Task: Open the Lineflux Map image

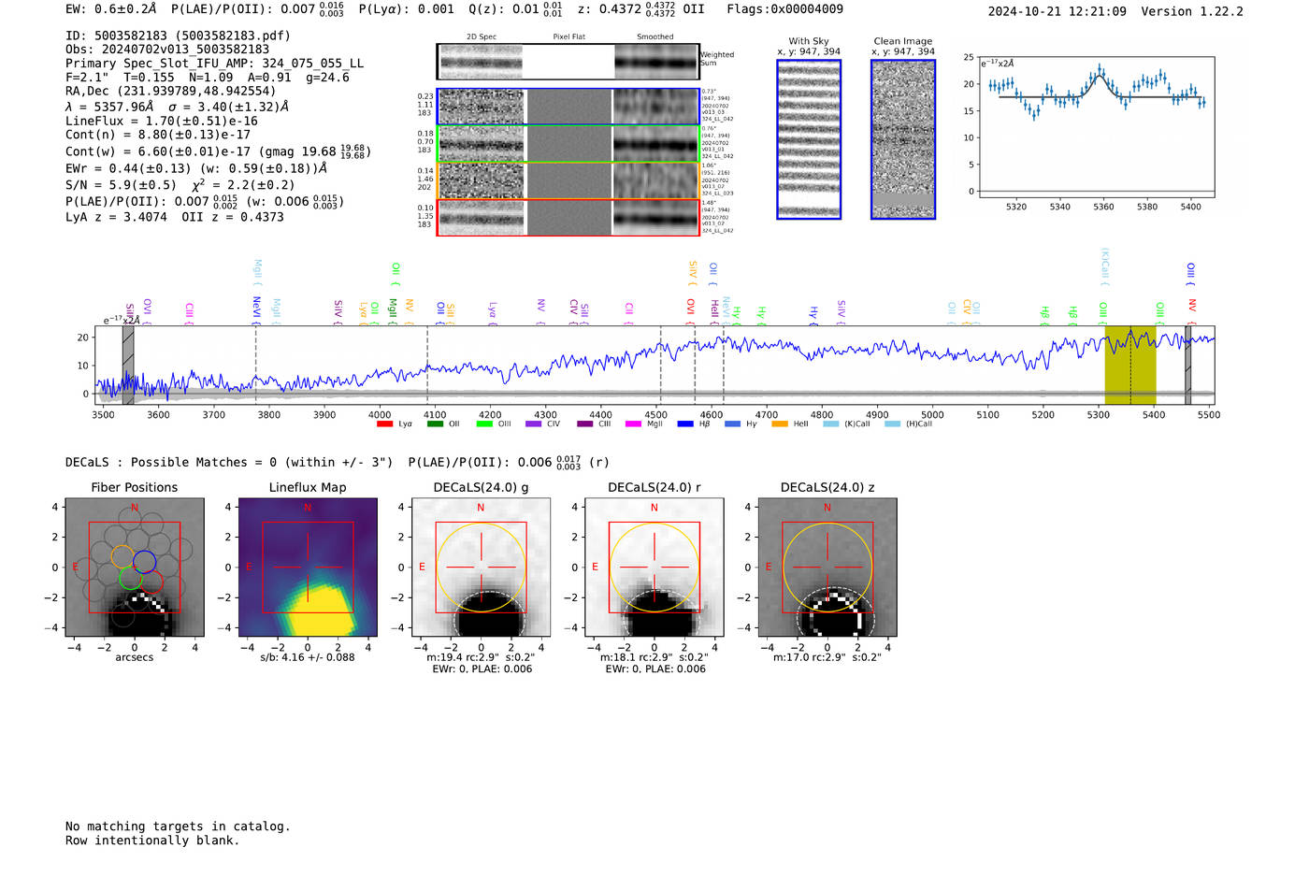Action: coord(308,568)
